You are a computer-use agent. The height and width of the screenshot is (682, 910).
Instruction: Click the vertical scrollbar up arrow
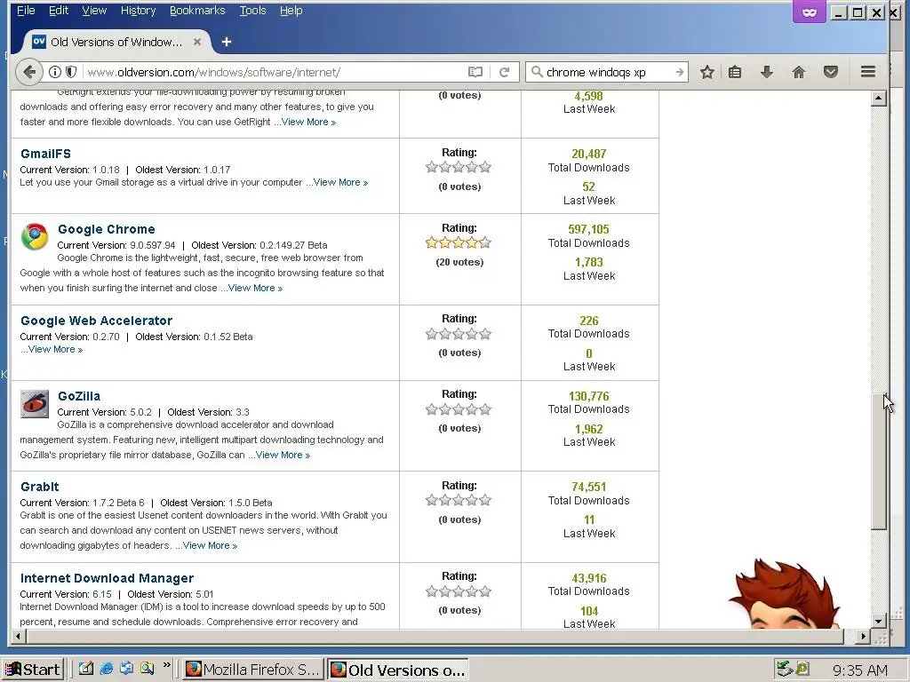click(x=878, y=98)
